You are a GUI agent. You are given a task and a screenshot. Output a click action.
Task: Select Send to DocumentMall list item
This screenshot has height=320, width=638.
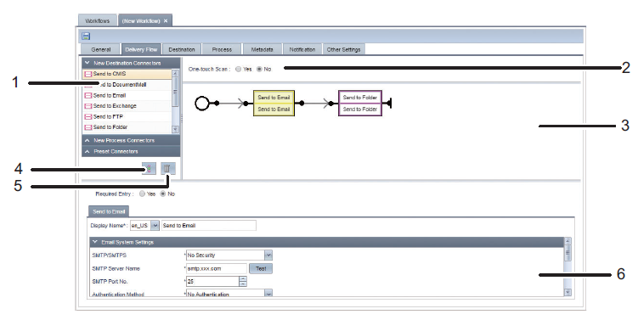pyautogui.click(x=127, y=85)
